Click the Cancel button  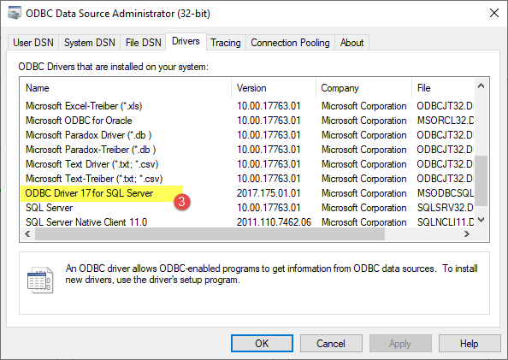tap(331, 343)
